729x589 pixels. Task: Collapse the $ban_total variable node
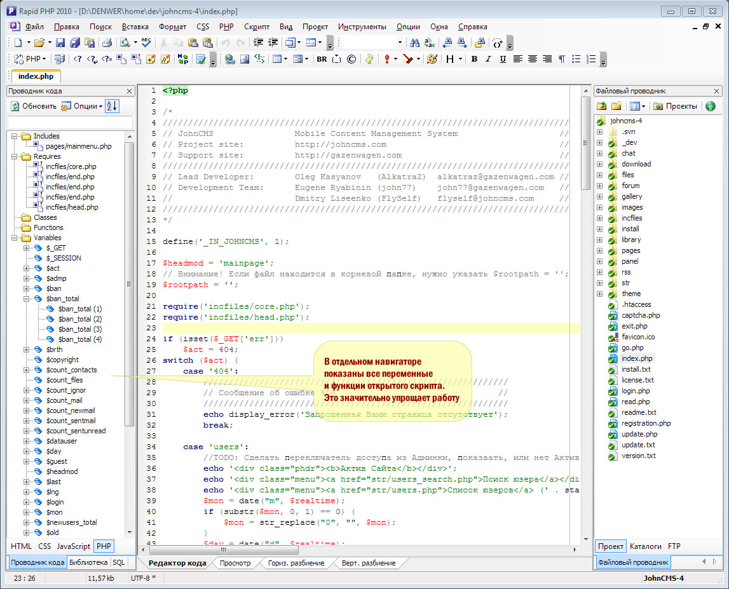click(x=27, y=299)
